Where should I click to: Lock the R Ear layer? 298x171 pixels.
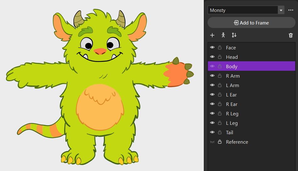(220, 104)
